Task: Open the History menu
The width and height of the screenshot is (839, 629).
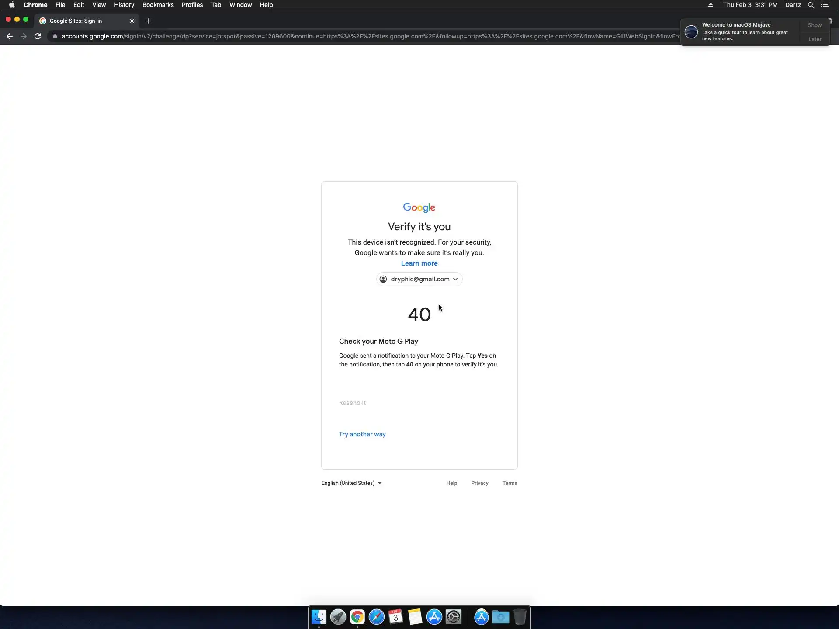Action: click(124, 5)
